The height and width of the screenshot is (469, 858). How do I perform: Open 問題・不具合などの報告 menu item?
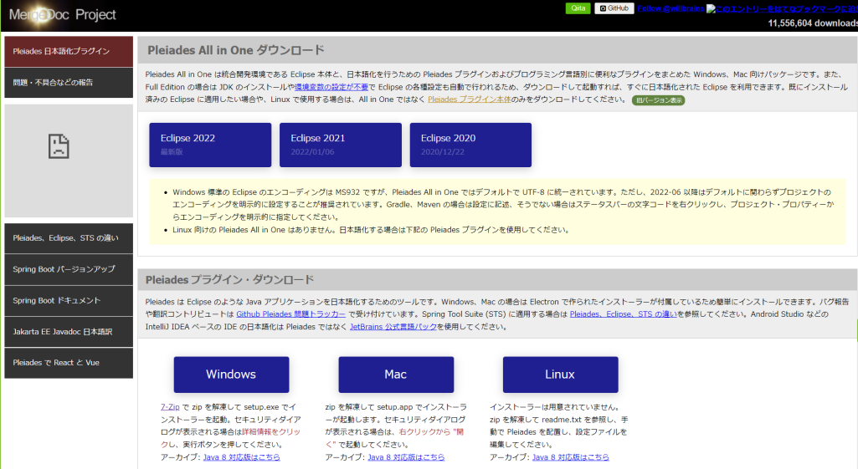(69, 83)
